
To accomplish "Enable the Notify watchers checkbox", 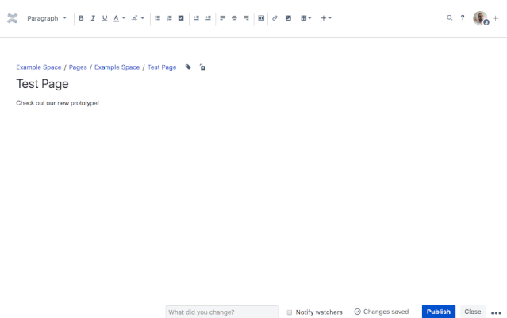I will pos(290,312).
